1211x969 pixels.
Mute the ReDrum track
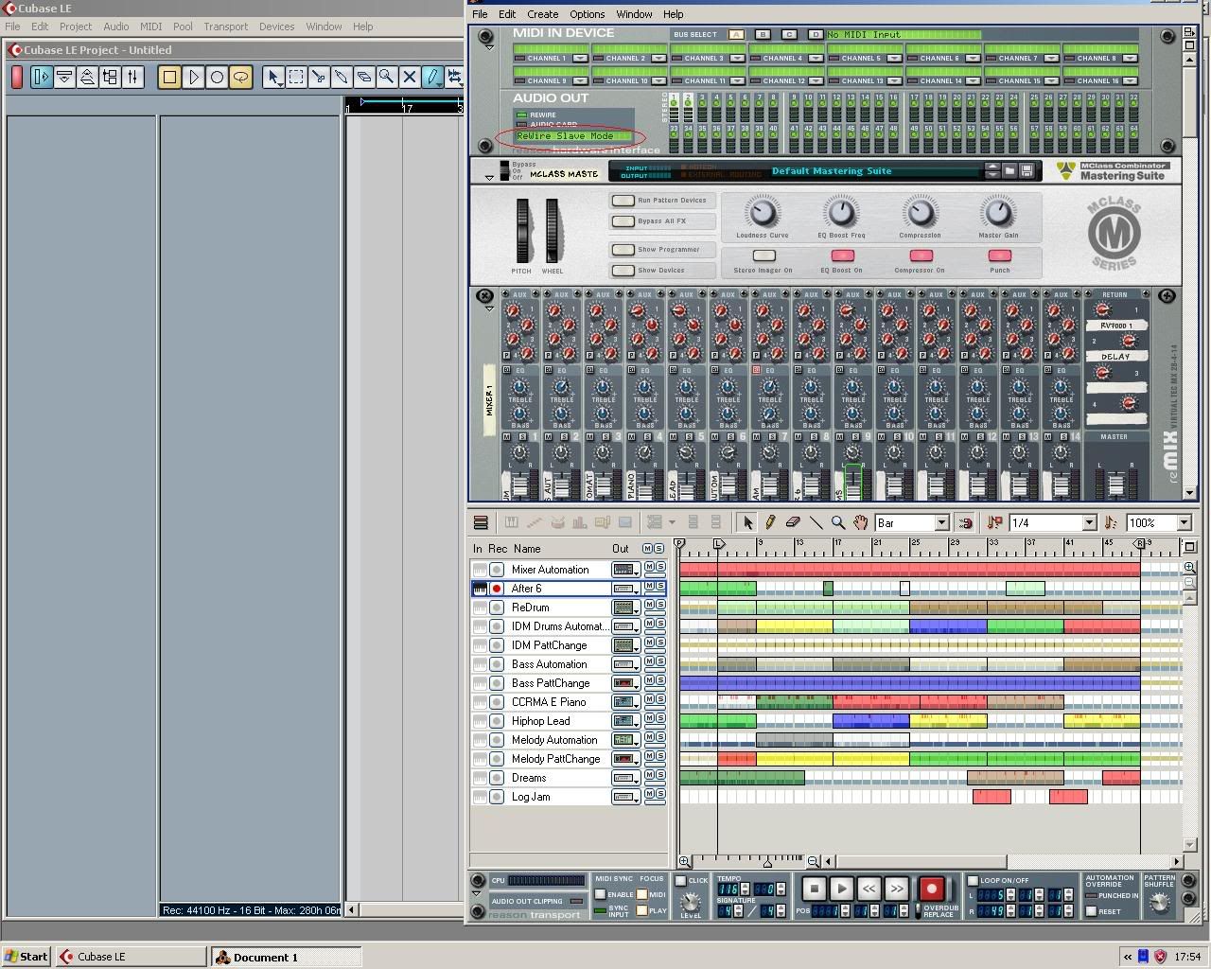[x=649, y=606]
